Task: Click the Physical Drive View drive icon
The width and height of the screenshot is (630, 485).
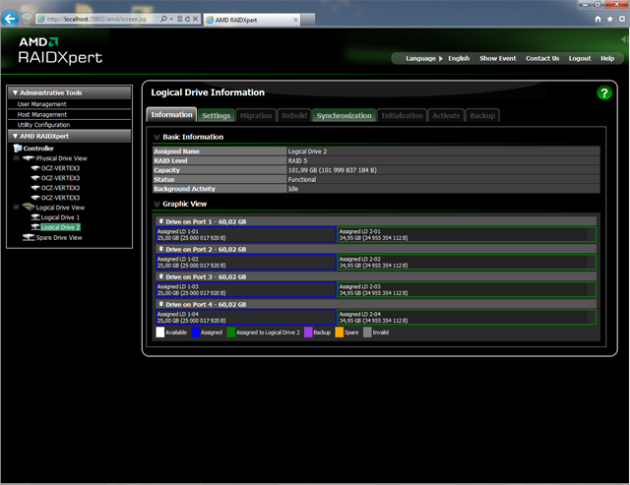Action: [x=29, y=158]
